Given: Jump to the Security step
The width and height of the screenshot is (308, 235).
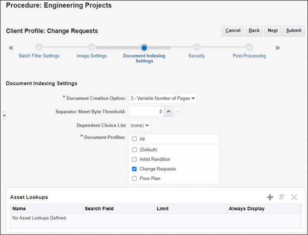Looking at the screenshot, I should (x=197, y=48).
